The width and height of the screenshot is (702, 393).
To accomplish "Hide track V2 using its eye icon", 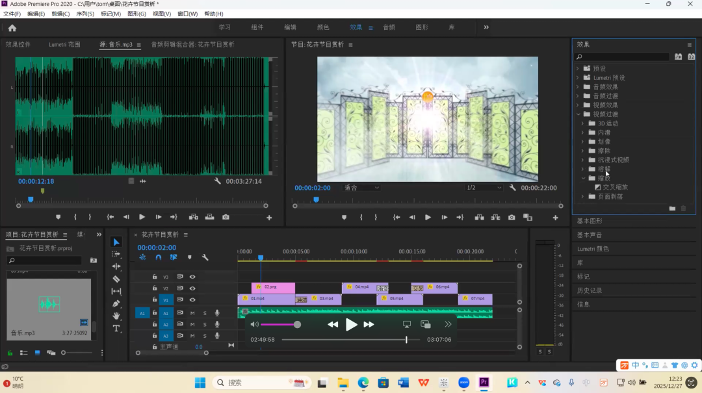I will (x=192, y=288).
